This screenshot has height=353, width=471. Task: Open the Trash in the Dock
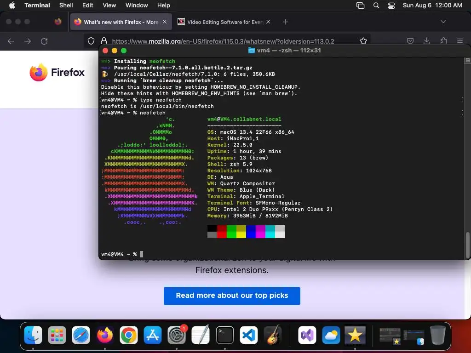click(438, 335)
